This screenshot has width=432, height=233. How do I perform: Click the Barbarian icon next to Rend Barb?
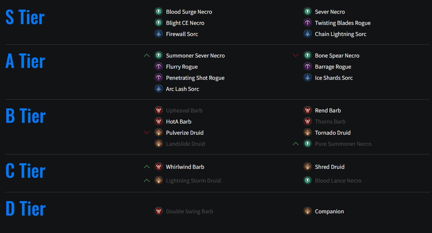point(308,110)
